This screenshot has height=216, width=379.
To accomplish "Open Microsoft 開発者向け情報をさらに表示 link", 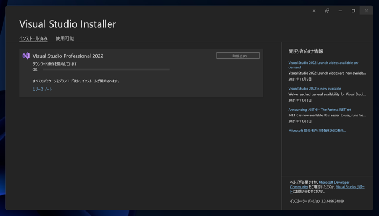I will pyautogui.click(x=317, y=131).
